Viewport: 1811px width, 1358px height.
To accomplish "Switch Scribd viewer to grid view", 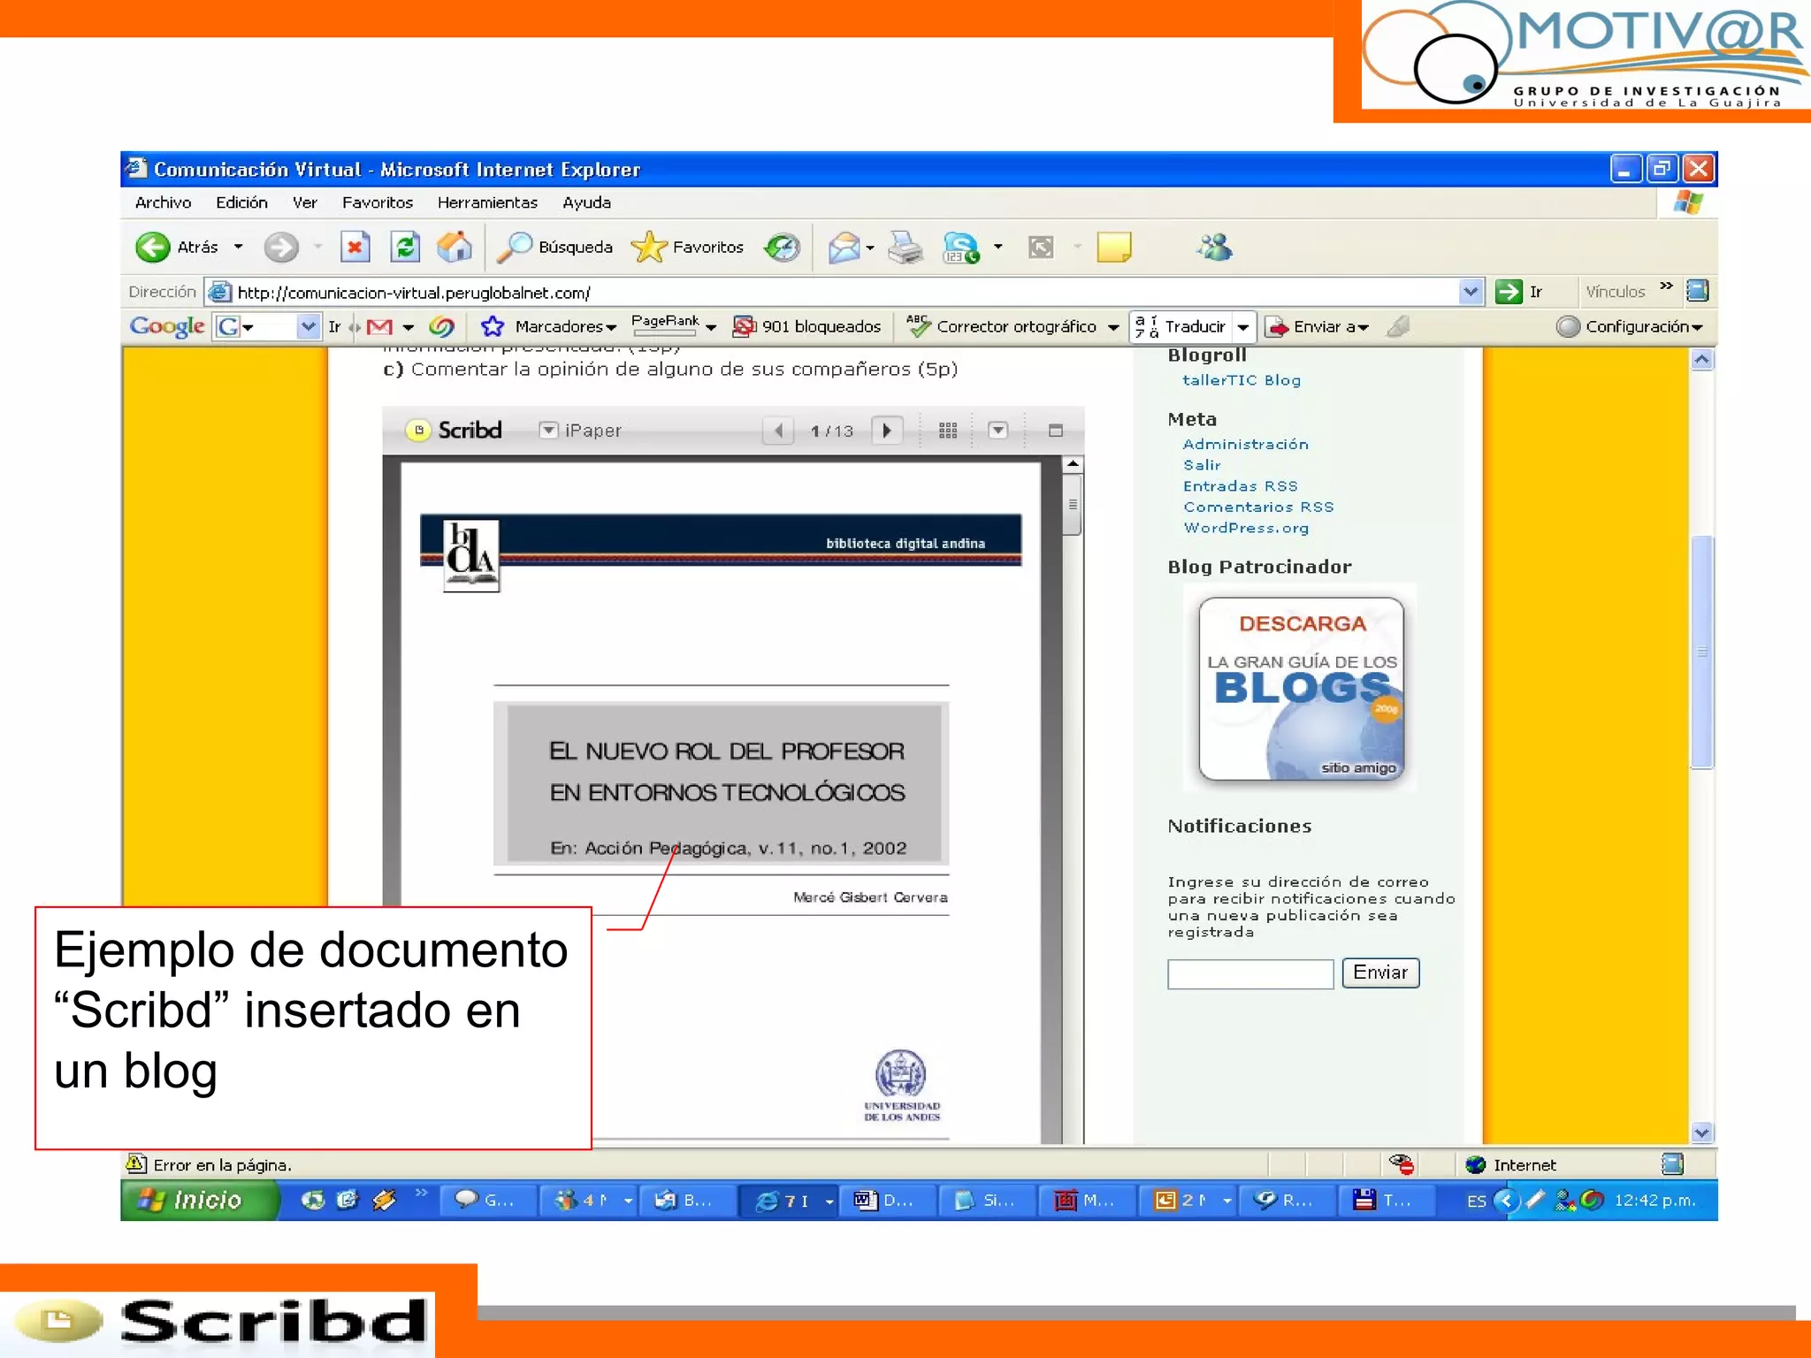I will point(948,431).
